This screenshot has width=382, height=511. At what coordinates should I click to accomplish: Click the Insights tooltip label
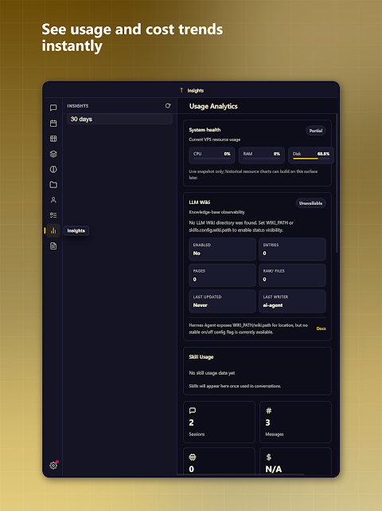click(76, 230)
